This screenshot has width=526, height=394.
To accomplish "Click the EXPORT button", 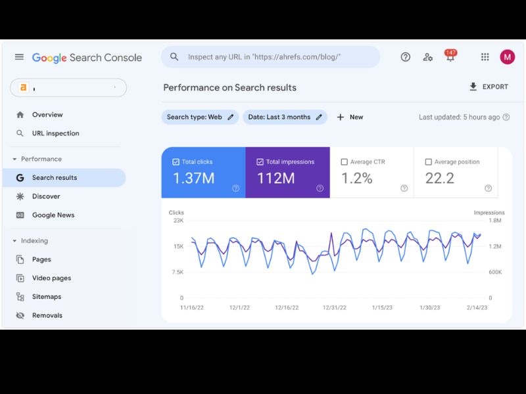I will pyautogui.click(x=489, y=87).
